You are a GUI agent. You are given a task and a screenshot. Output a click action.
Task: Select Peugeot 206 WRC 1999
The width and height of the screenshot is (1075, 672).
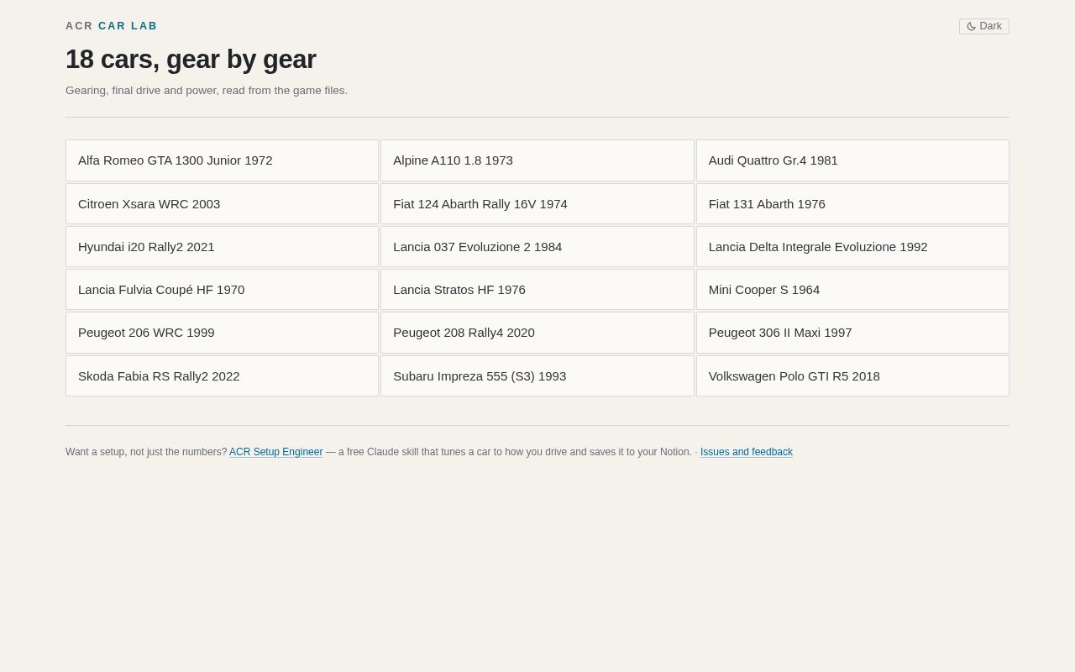click(x=223, y=333)
